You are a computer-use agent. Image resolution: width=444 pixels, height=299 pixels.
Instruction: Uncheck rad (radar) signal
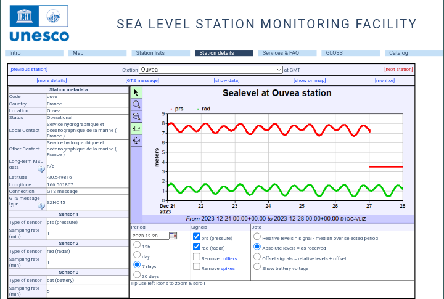coord(197,247)
